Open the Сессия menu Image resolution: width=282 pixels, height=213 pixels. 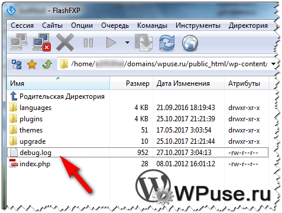[22, 25]
